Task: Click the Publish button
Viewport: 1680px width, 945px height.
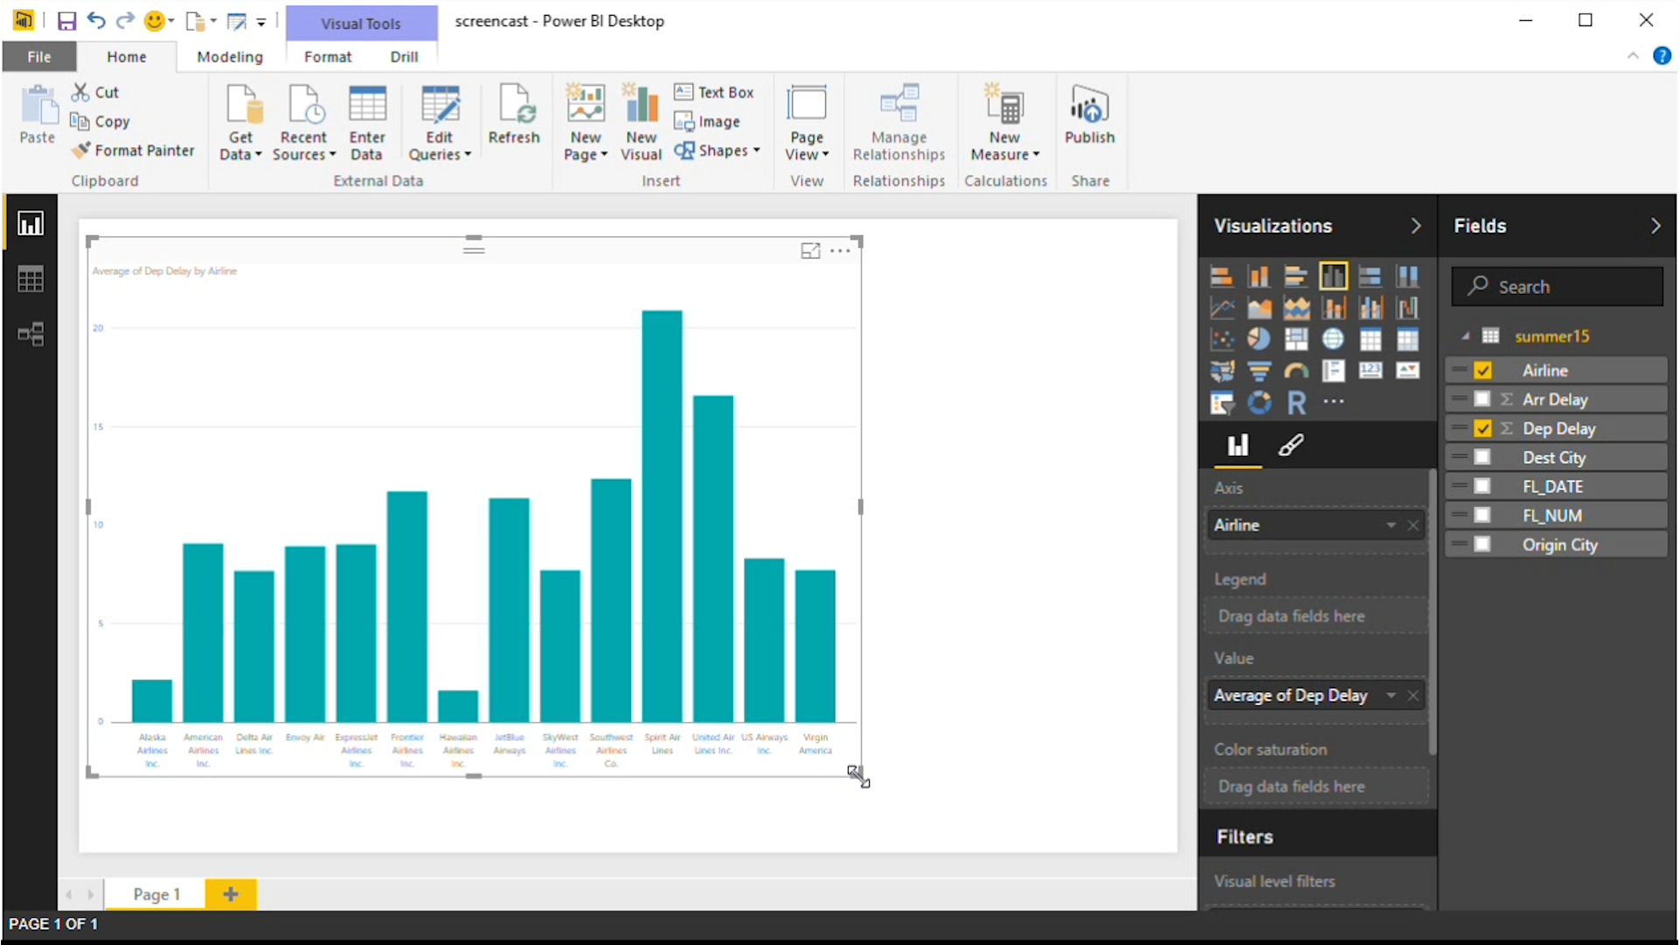Action: pos(1089,115)
